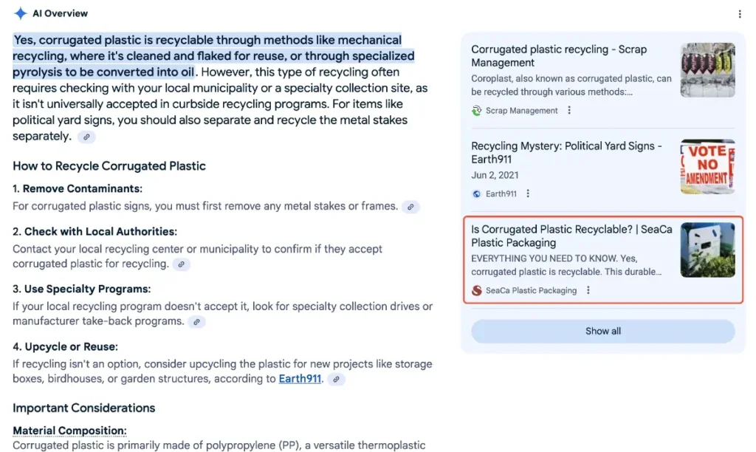Open the Corrugated plastic recycling - Scrap Management result
Screen dimensions: 756x452
(559, 56)
